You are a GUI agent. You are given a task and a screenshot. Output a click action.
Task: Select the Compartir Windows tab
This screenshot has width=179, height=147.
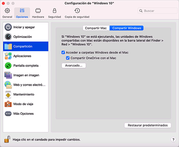[x=126, y=28]
